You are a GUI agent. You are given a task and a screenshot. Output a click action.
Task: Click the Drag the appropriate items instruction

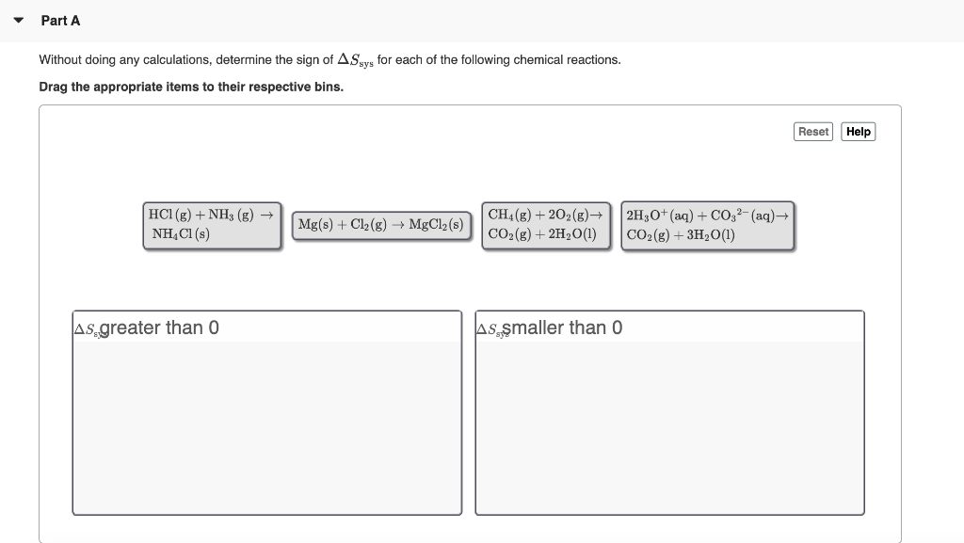[189, 87]
